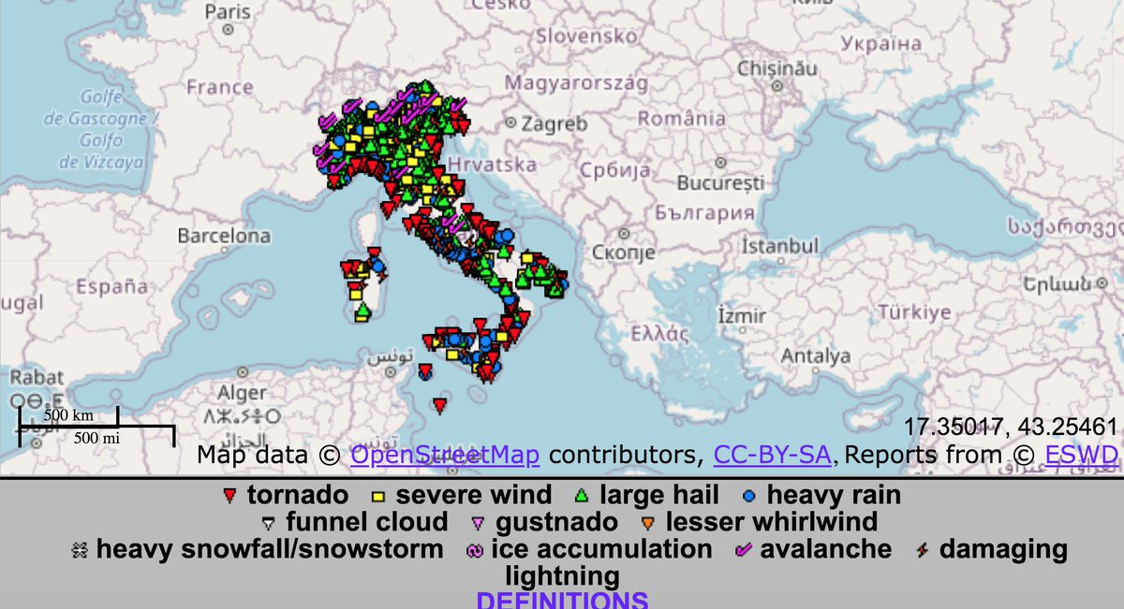The height and width of the screenshot is (609, 1124).
Task: Toggle the heavy snowfall/snowstorm report filter
Action: click(79, 549)
